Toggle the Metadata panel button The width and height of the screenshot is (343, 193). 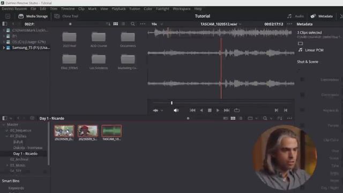[x=322, y=16]
